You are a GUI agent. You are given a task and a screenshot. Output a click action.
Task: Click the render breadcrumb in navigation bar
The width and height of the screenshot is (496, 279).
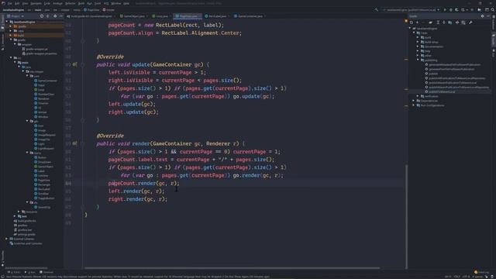(108, 10)
